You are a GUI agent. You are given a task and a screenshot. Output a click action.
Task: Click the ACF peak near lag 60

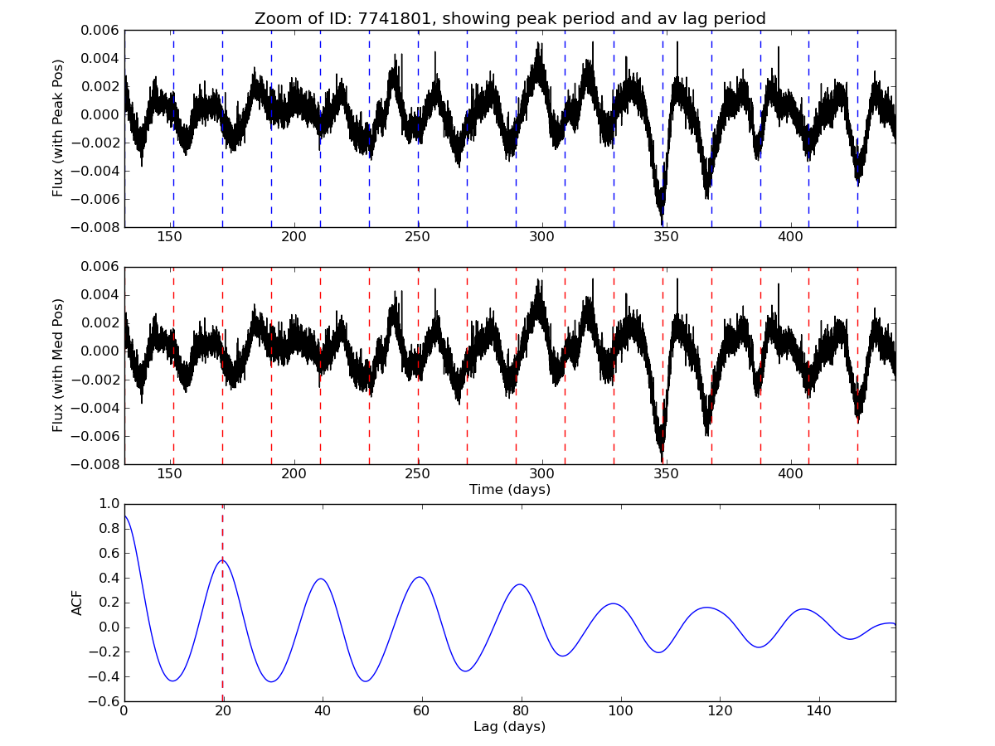pos(420,577)
